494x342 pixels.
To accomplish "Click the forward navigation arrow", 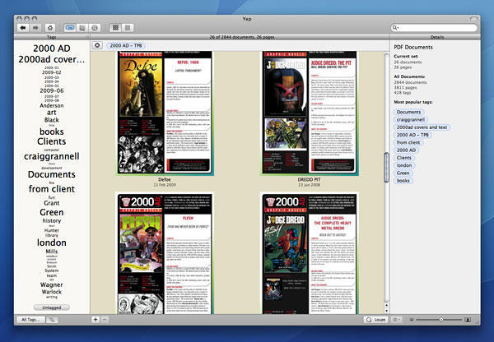I will pyautogui.click(x=35, y=27).
